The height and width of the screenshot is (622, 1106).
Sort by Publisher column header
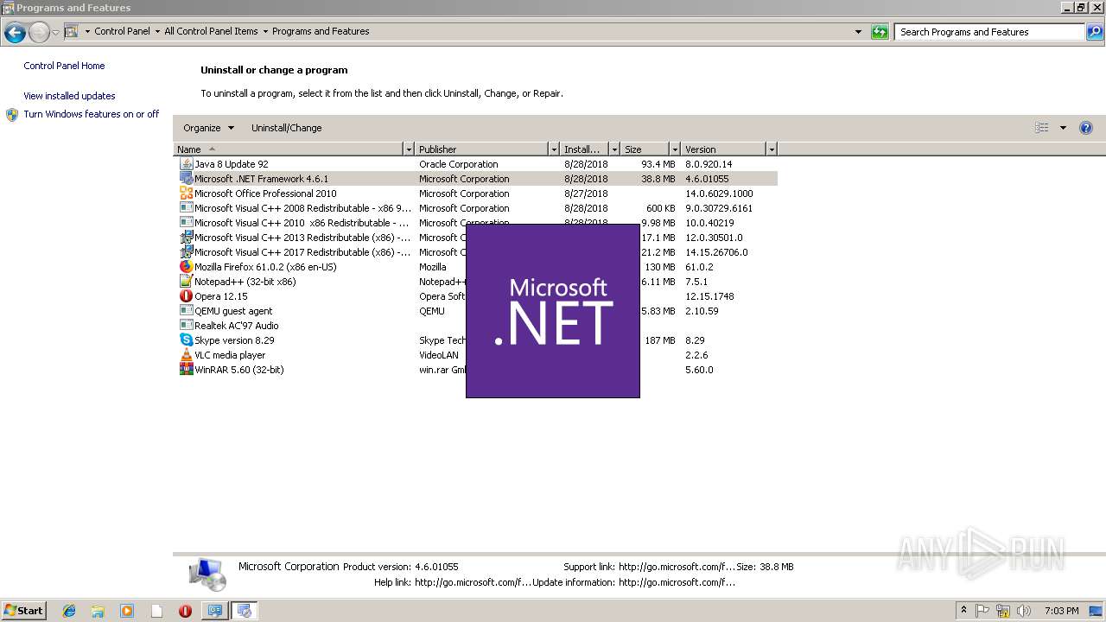[481, 149]
